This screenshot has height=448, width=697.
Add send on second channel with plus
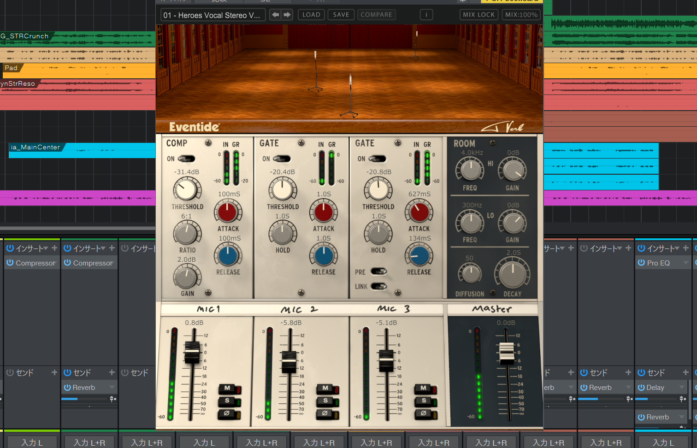coord(112,372)
